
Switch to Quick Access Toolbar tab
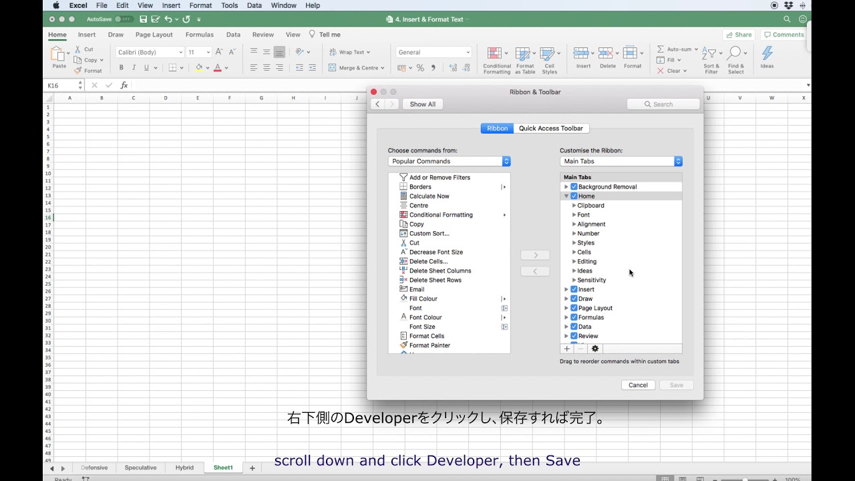(x=551, y=128)
